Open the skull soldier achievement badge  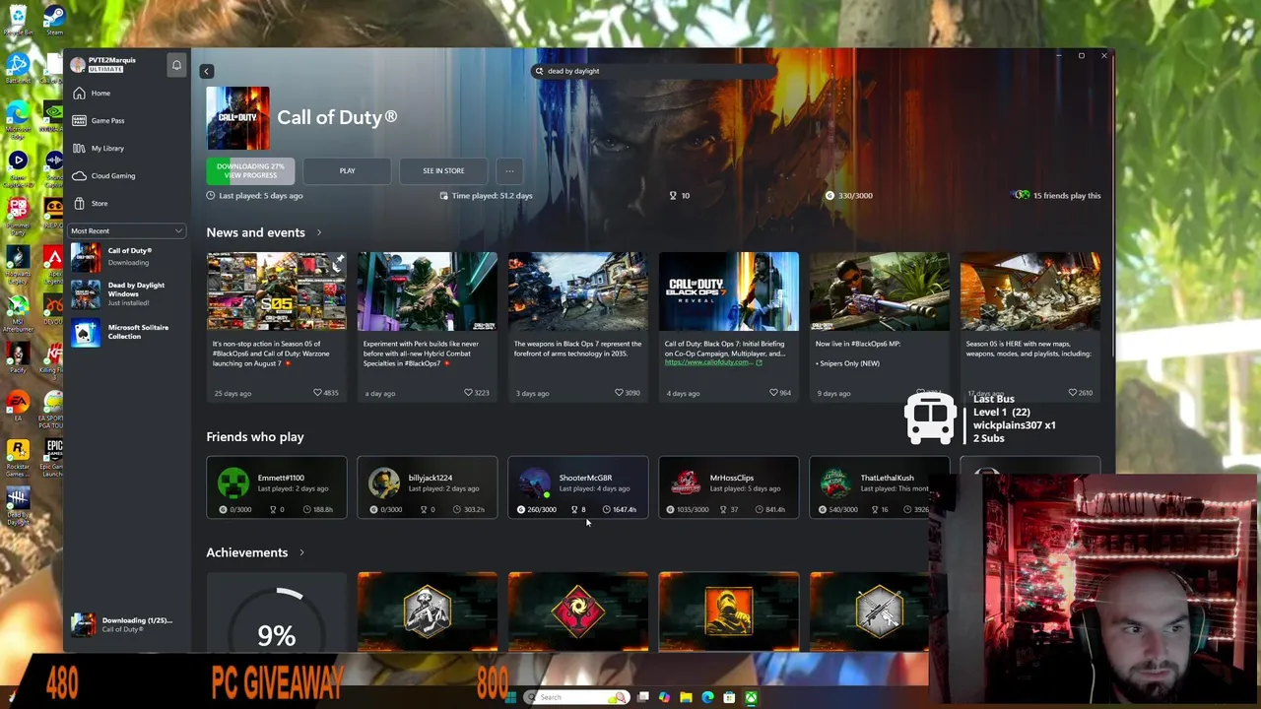[427, 612]
